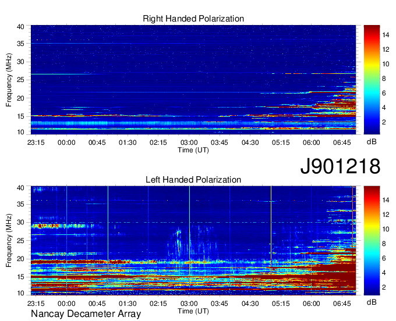This screenshot has height=321, width=396.
Task: Click the "35" frequency tick of the Right Handed plot
Action: point(20,44)
